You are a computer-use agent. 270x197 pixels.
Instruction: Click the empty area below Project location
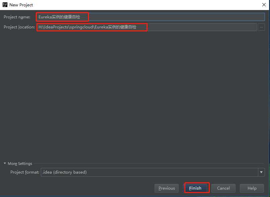pos(134,94)
